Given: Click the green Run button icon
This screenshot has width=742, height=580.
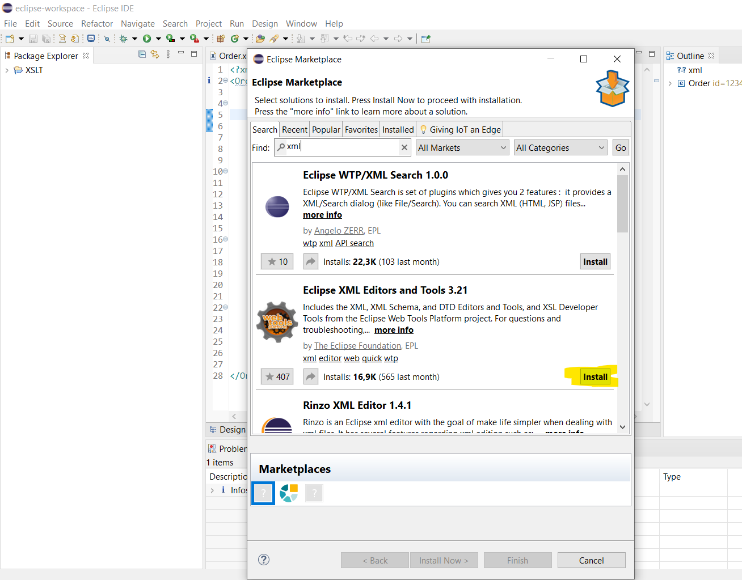Looking at the screenshot, I should [x=147, y=39].
